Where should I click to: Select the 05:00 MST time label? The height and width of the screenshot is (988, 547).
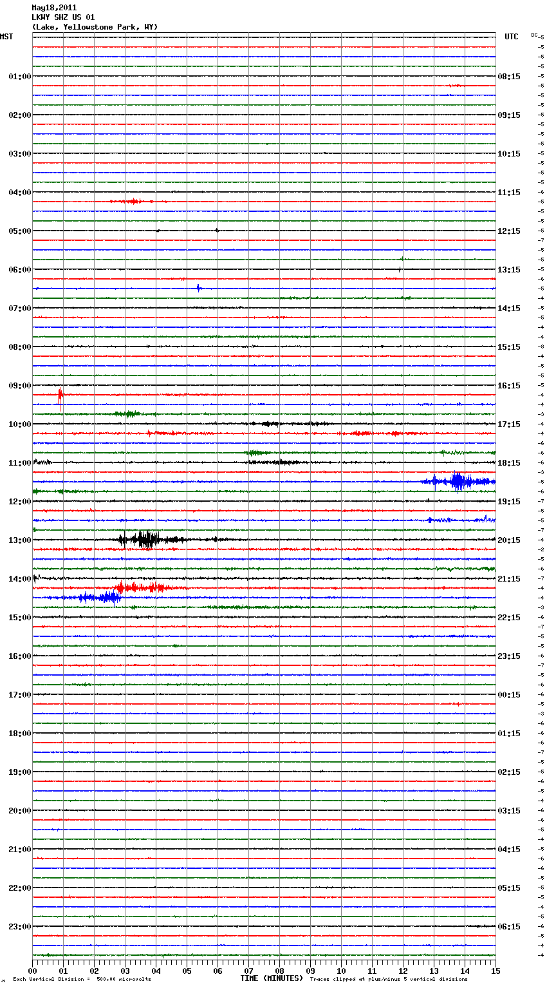(19, 231)
